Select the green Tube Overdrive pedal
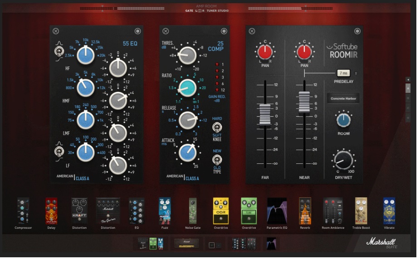The height and width of the screenshot is (260, 420). pos(249,211)
